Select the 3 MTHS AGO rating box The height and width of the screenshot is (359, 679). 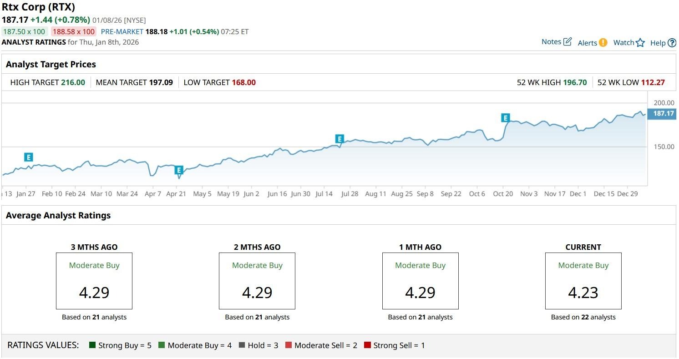click(94, 281)
